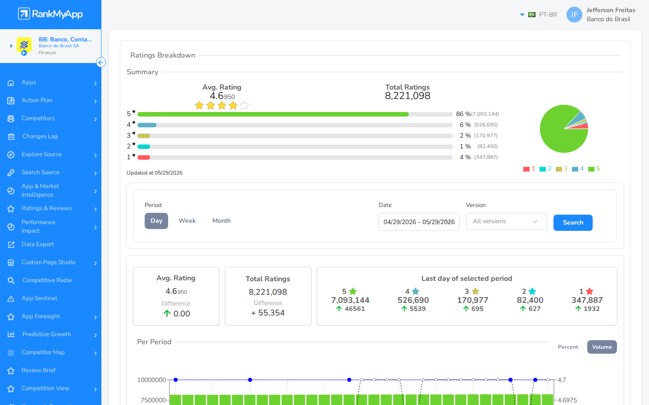
Task: Click the green 5-star icon in last day panel
Action: coord(353,292)
